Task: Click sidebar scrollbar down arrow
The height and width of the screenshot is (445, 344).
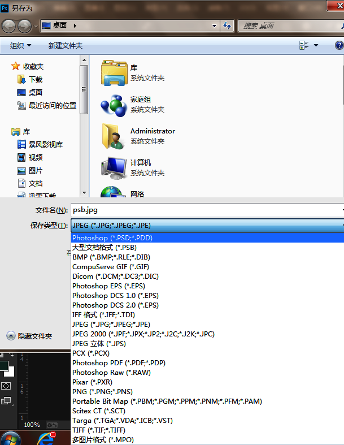Action: point(84,193)
